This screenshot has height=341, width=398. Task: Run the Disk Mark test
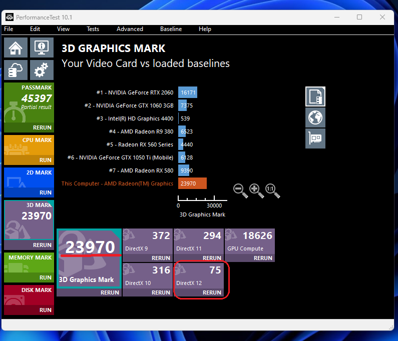tap(29, 310)
